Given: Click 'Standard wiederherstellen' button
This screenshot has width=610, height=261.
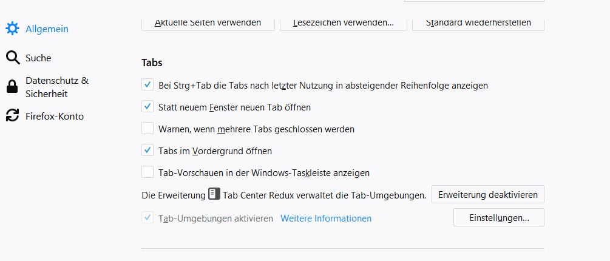Looking at the screenshot, I should tap(478, 23).
